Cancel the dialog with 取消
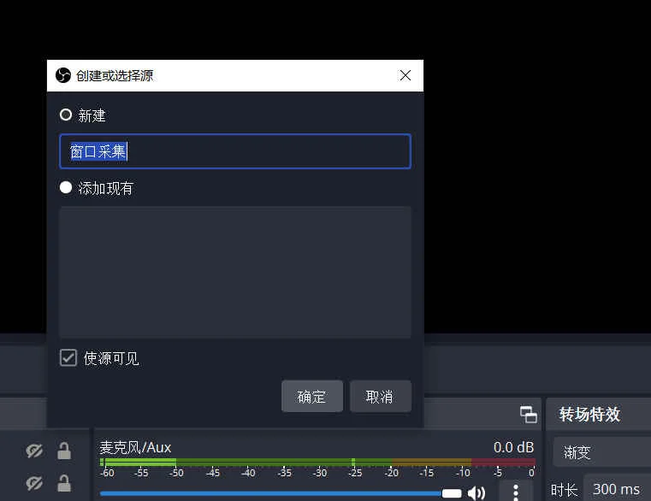The height and width of the screenshot is (501, 651). pos(381,397)
